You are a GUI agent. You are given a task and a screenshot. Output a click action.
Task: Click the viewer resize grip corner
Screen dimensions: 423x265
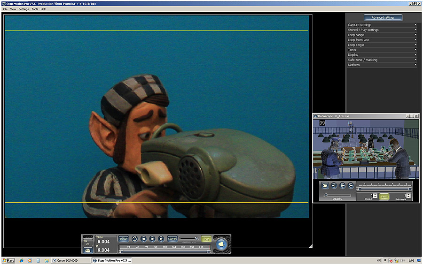311,246
